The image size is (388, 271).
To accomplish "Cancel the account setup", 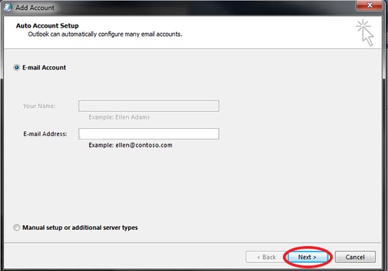I will point(355,257).
